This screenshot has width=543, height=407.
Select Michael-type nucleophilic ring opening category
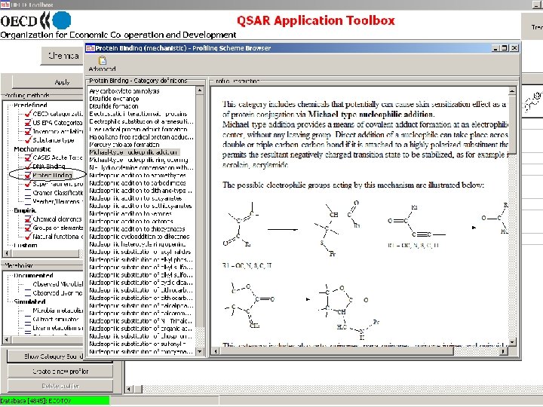139,160
